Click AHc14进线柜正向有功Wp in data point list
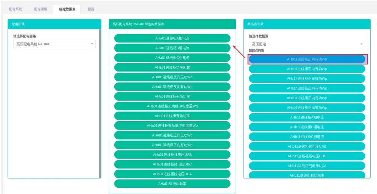This screenshot has width=377, height=194. [307, 78]
